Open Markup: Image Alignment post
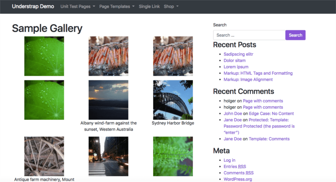 click(x=248, y=79)
